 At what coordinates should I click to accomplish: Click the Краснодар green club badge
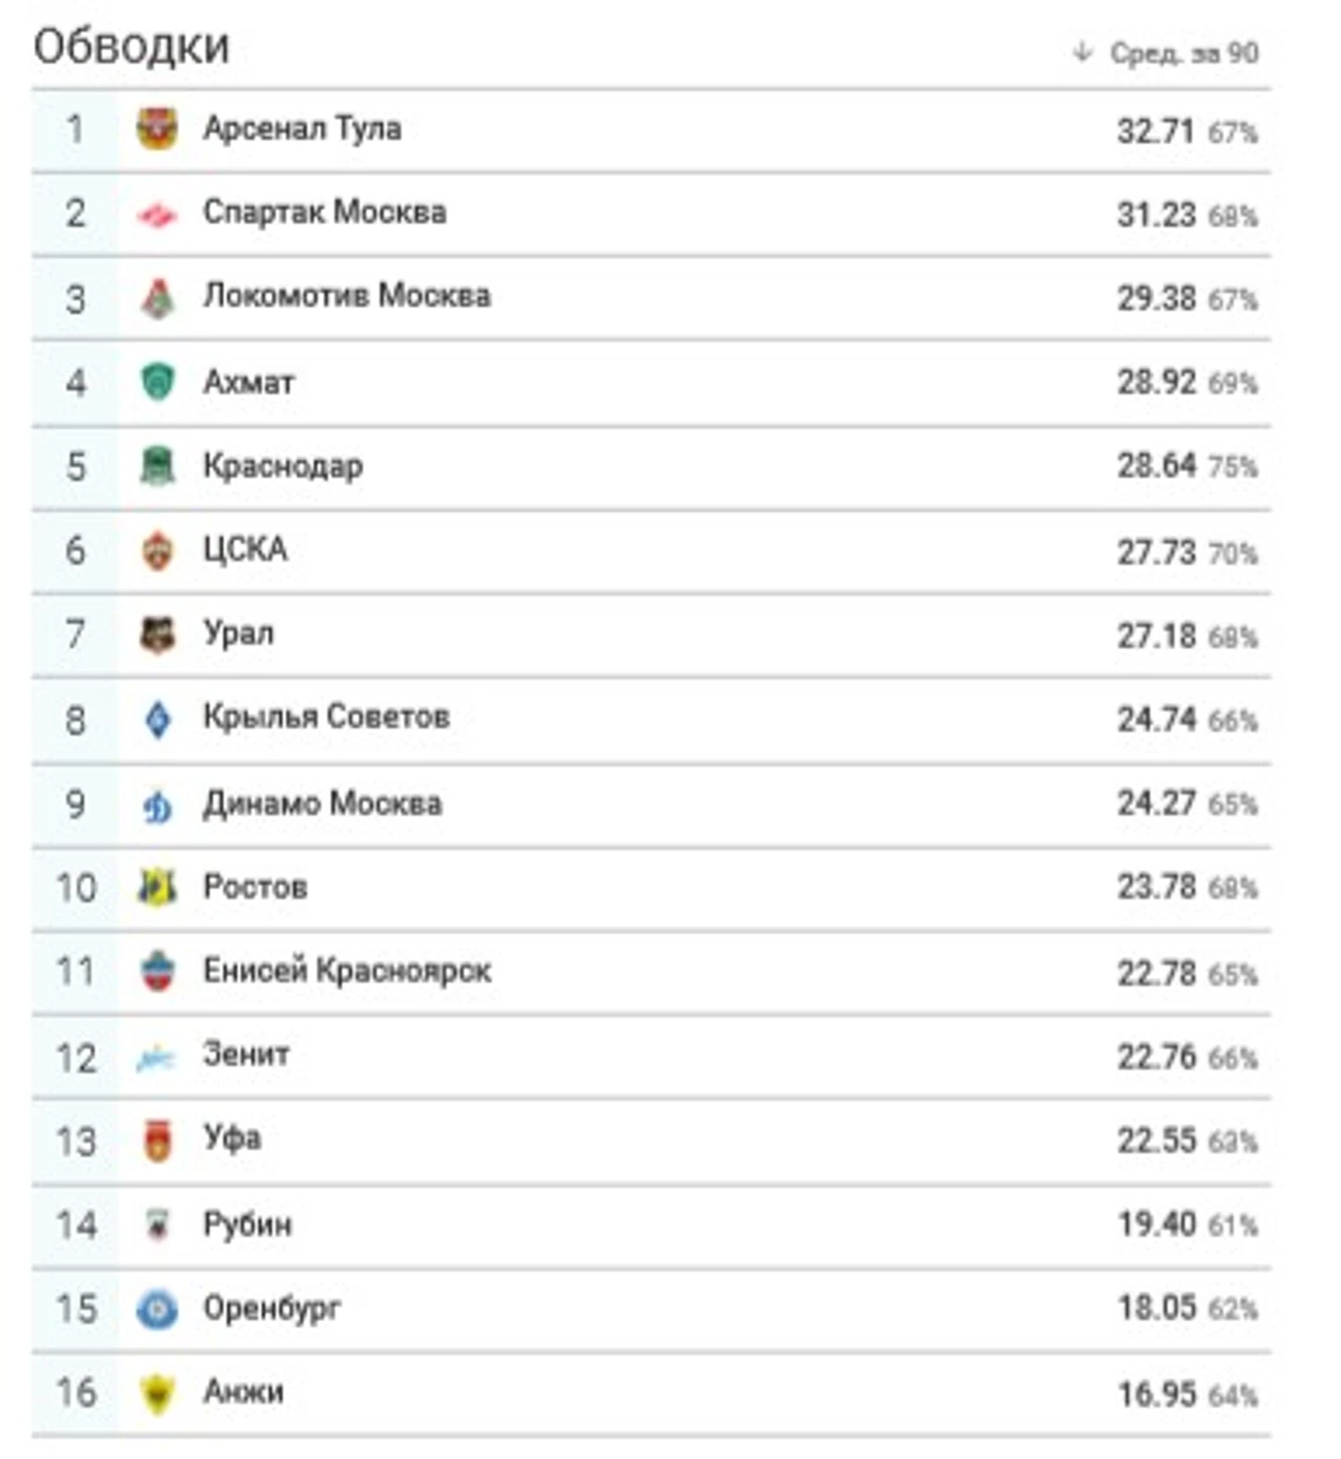coord(157,466)
